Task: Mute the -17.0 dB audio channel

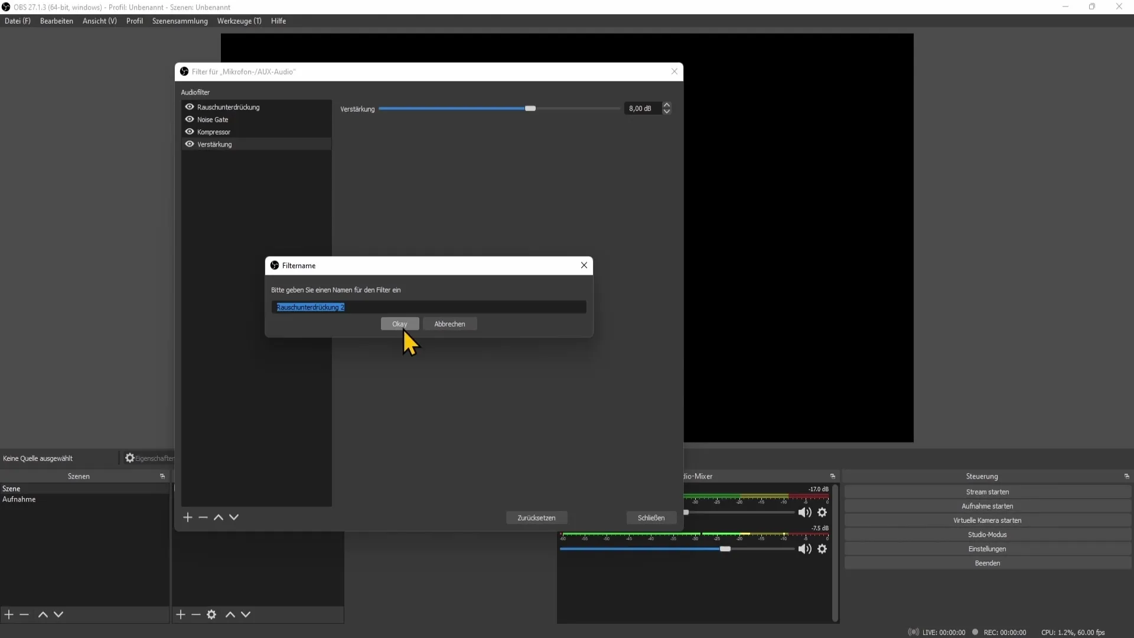Action: (x=804, y=513)
